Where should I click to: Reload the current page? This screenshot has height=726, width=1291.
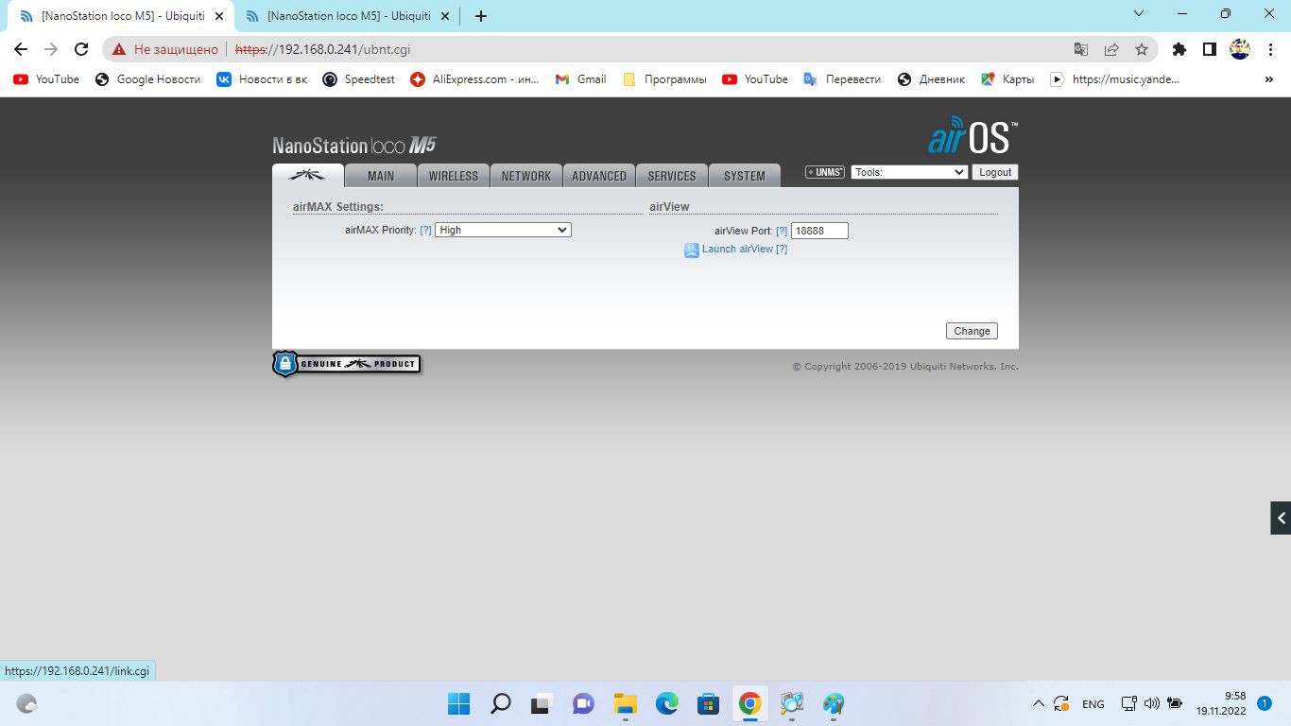[81, 49]
